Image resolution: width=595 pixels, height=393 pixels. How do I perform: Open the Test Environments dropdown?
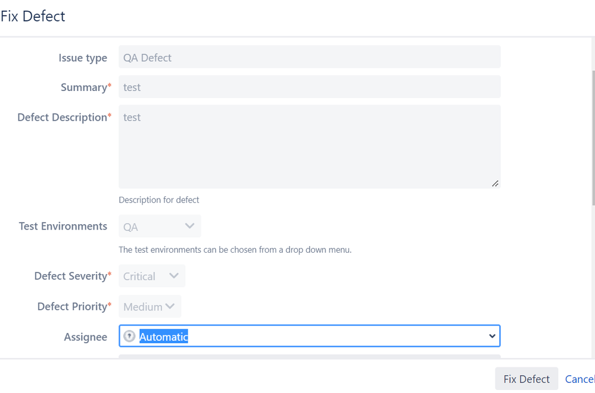click(x=159, y=226)
